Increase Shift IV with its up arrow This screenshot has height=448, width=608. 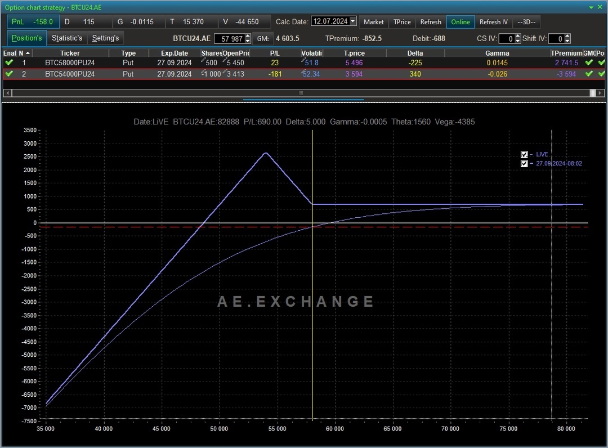(567, 37)
